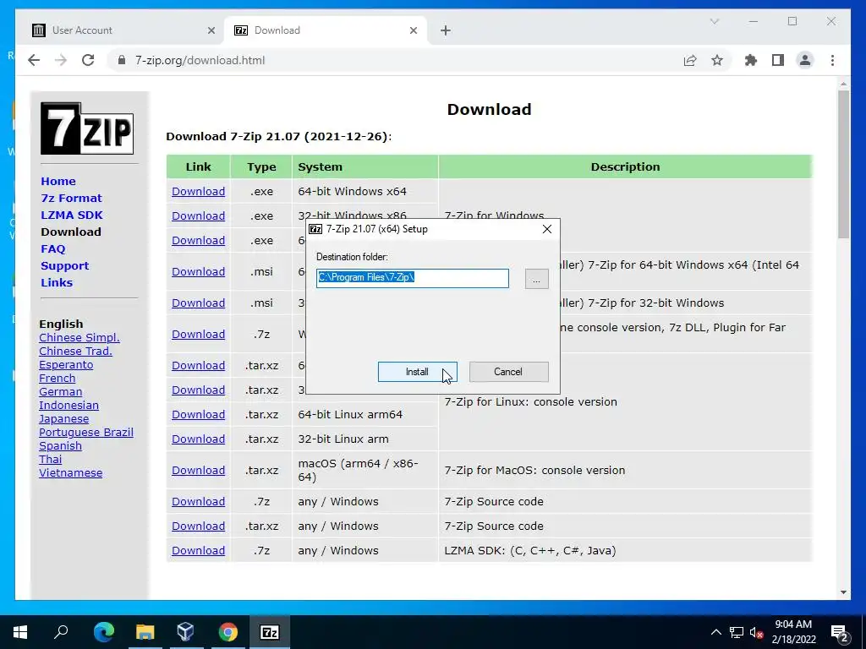Switch language to Portuguese Brazil

coord(86,432)
